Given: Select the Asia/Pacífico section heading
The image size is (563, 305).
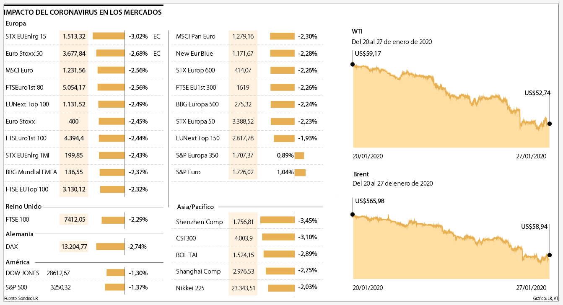Looking at the screenshot, I should [195, 207].
